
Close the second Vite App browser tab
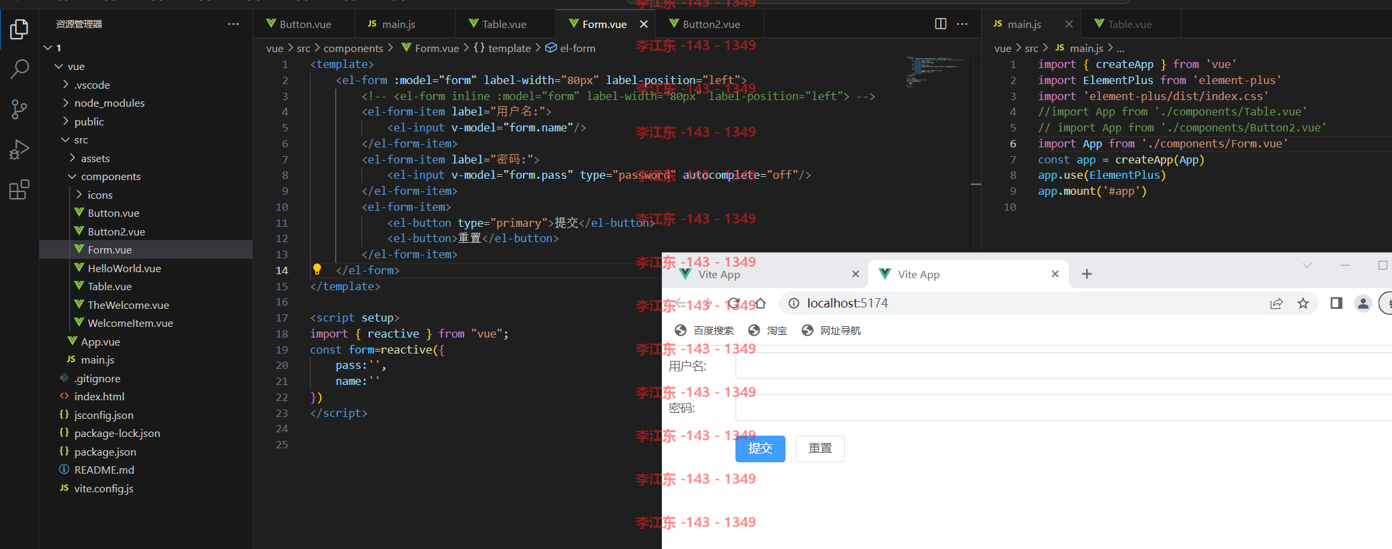(1055, 274)
